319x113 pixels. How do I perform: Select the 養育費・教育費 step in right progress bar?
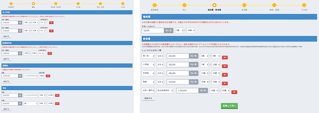point(214,5)
